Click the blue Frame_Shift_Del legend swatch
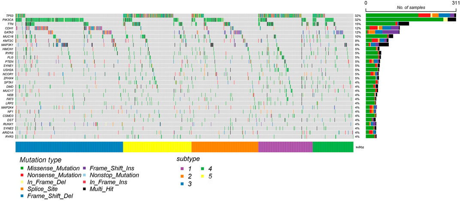The width and height of the screenshot is (460, 201). (x=23, y=196)
